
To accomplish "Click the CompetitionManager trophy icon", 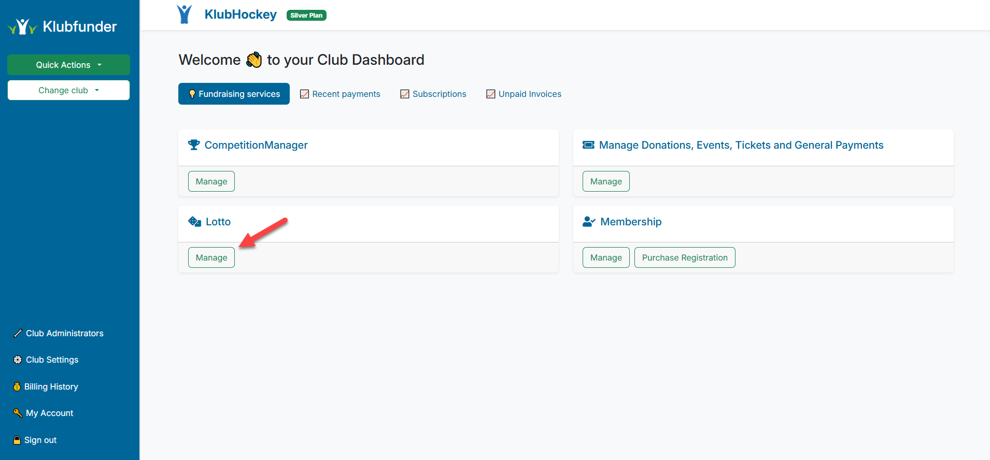I will pyautogui.click(x=194, y=145).
